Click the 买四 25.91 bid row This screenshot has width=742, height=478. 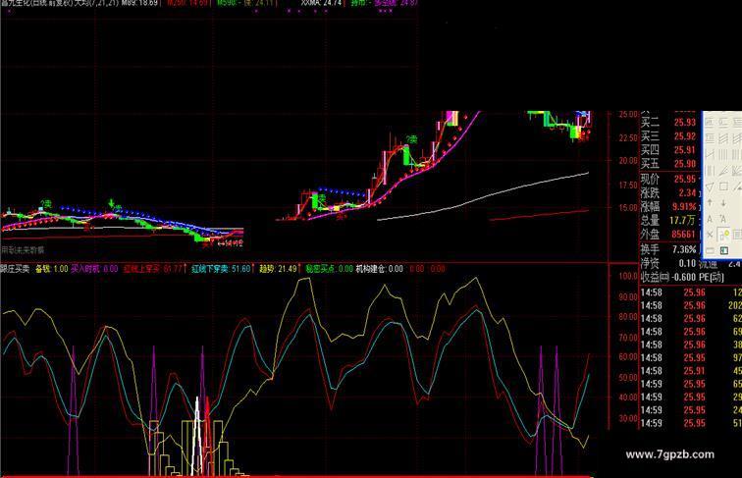(668, 150)
